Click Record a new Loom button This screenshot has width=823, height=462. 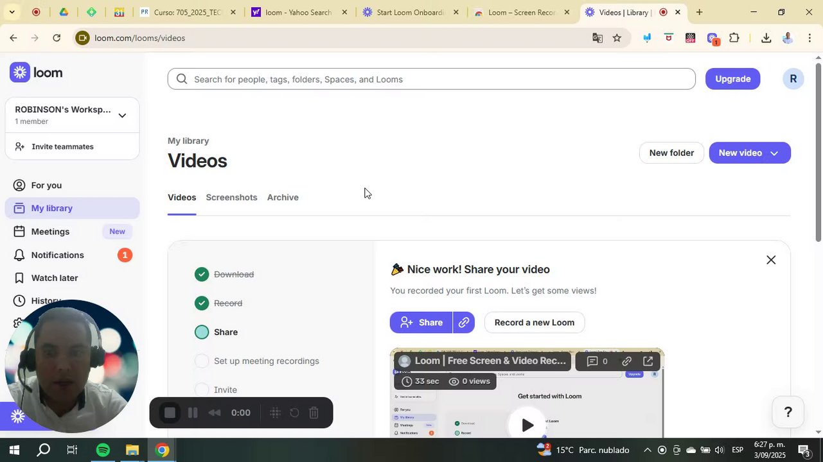(x=535, y=322)
